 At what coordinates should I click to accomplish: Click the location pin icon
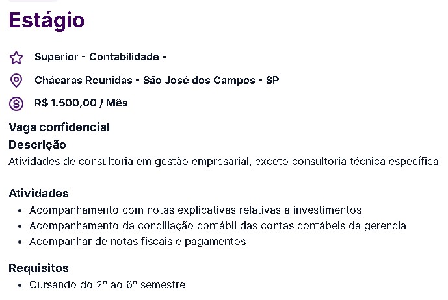click(16, 81)
